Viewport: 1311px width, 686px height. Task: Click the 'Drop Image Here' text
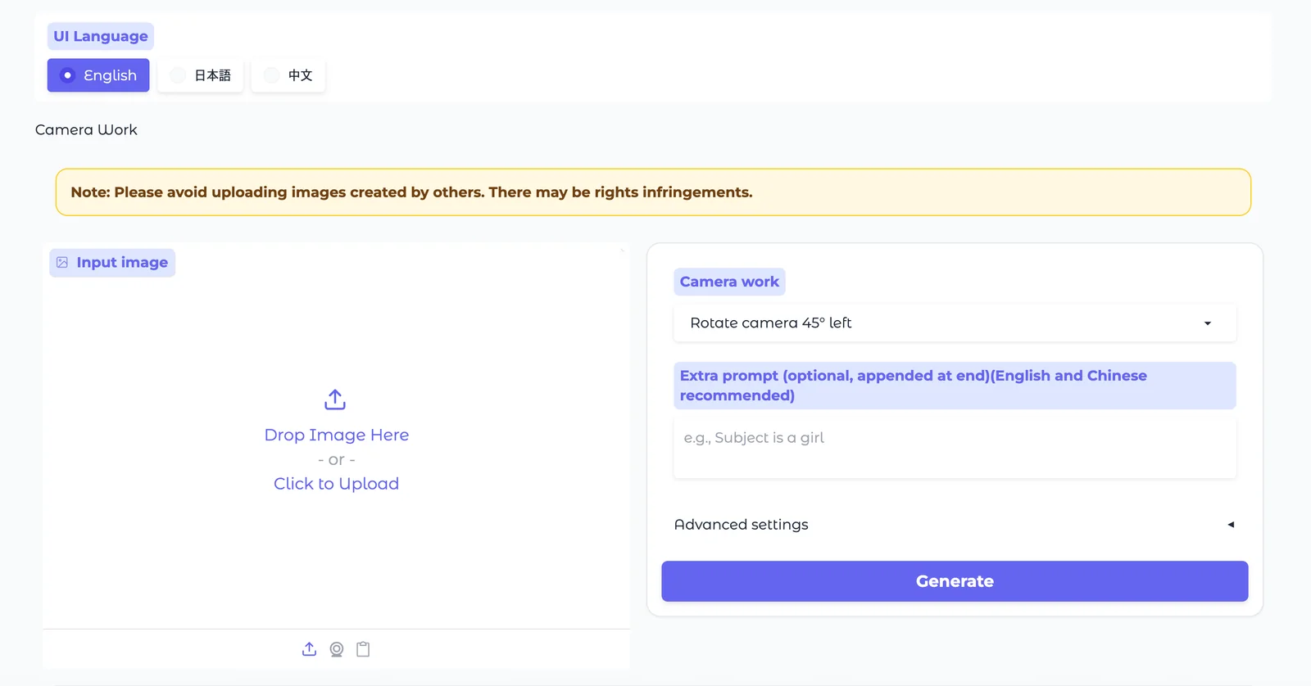(x=336, y=435)
